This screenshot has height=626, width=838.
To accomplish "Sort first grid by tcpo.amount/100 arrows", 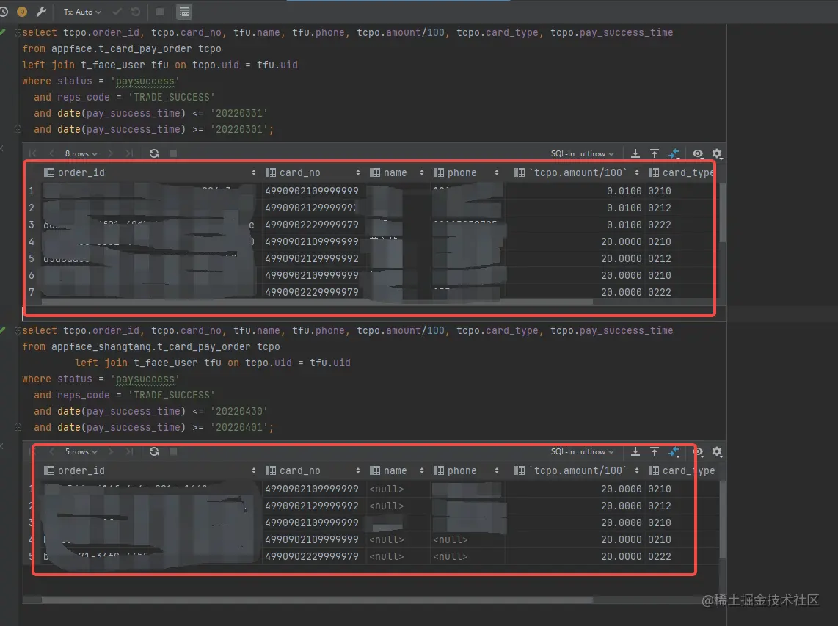I will coord(636,172).
